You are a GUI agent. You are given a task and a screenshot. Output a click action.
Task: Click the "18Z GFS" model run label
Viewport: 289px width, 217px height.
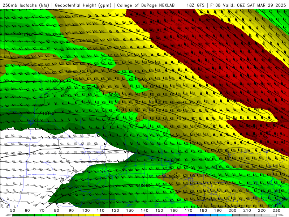(x=195, y=5)
